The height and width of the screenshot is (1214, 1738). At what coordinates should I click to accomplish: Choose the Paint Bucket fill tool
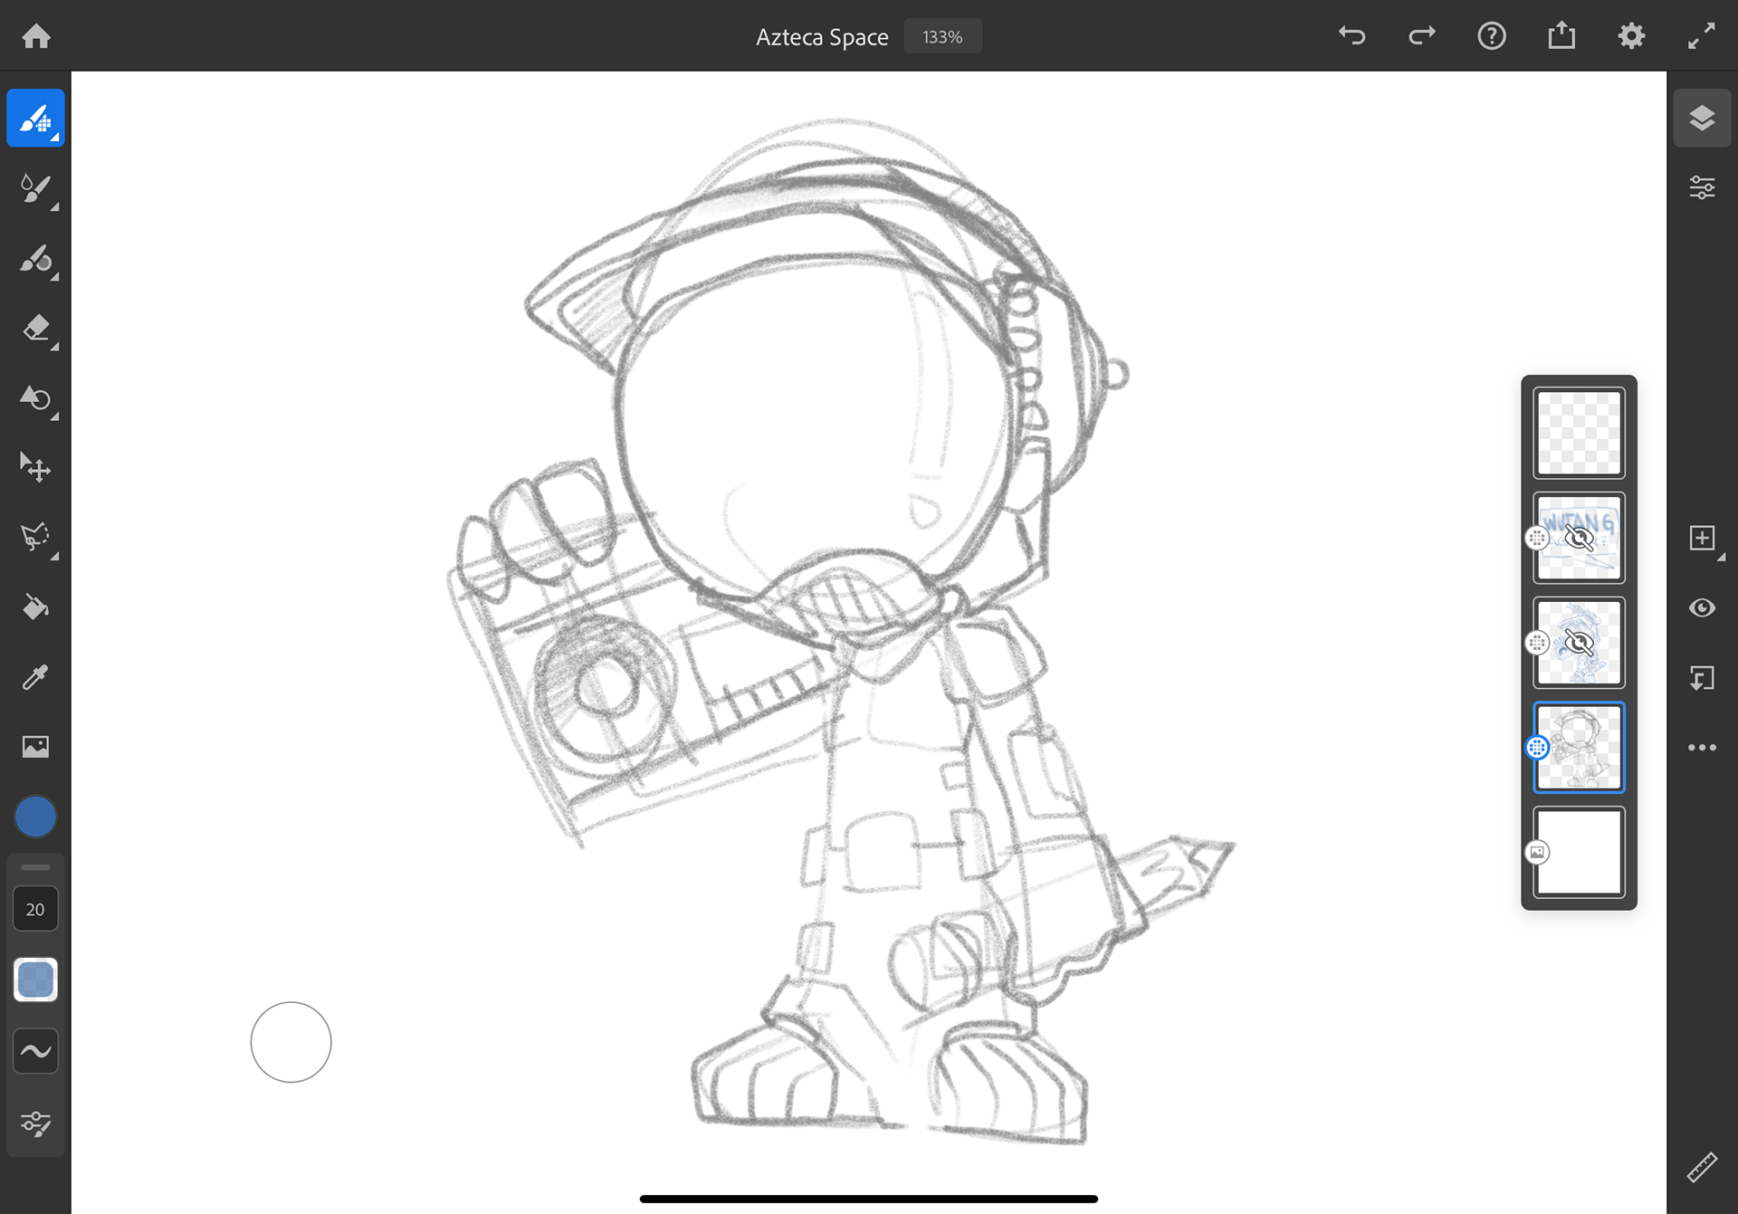(x=35, y=607)
